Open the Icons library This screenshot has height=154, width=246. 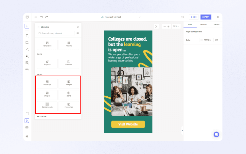point(69,95)
